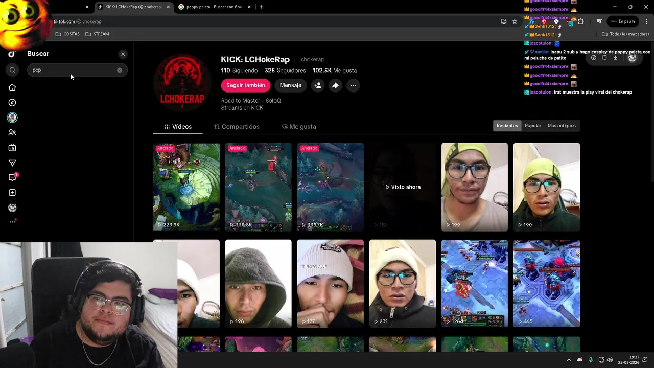Open profile more options ellipsis
Viewport: 654px width, 368px height.
coord(353,85)
